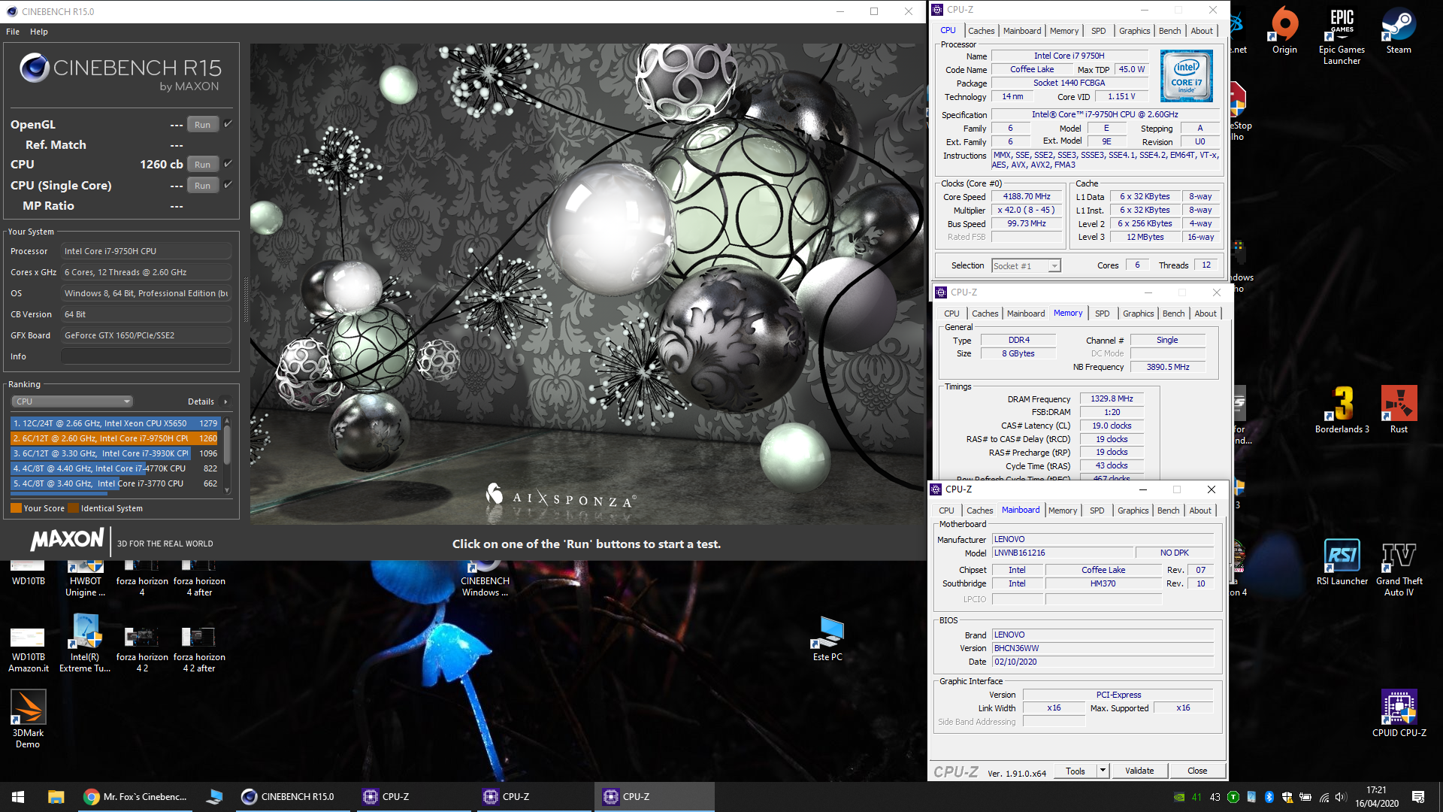Open the notification action center icon
The image size is (1443, 812).
pos(1418,797)
